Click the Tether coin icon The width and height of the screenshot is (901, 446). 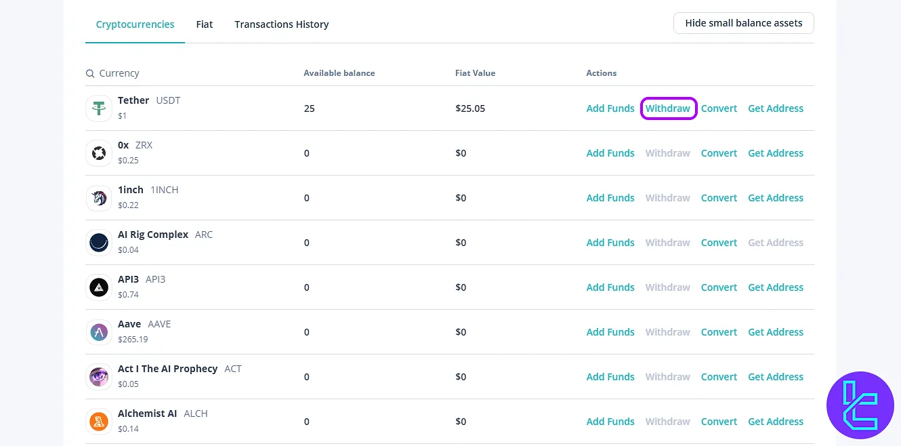pyautogui.click(x=99, y=108)
